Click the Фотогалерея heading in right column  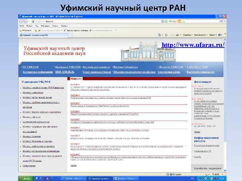coord(202,82)
